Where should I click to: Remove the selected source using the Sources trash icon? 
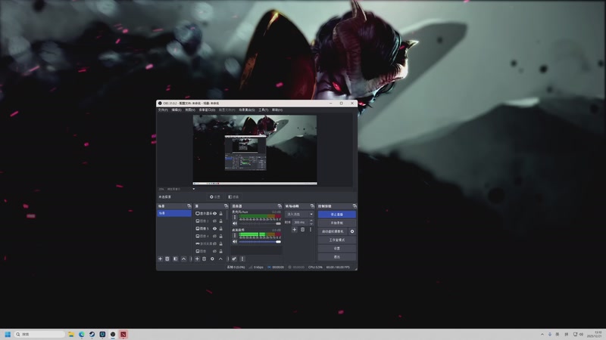pyautogui.click(x=205, y=259)
